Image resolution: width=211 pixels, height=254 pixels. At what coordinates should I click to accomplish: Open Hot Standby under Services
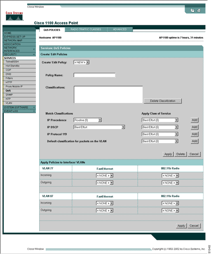pos(19,66)
